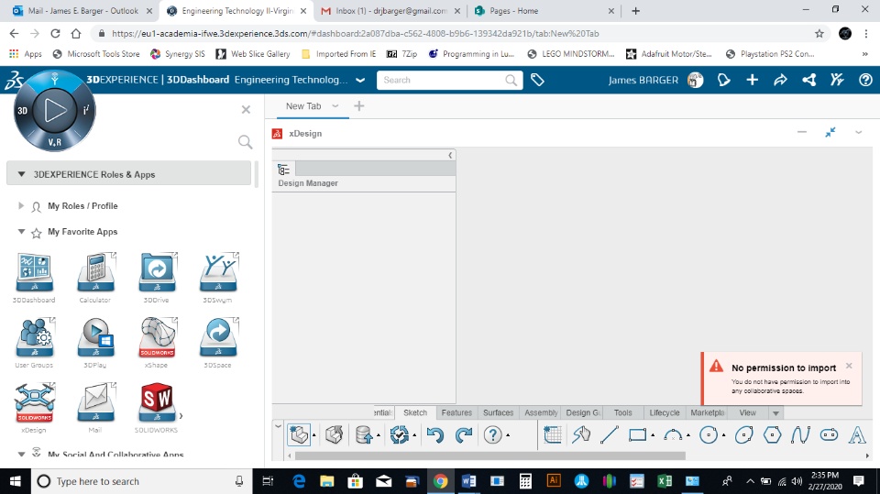Collapse the Design Manager panel arrow
This screenshot has height=494, width=880.
[x=450, y=155]
